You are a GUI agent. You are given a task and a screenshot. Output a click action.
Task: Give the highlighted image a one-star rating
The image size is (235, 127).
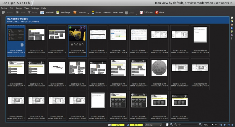click(72, 44)
